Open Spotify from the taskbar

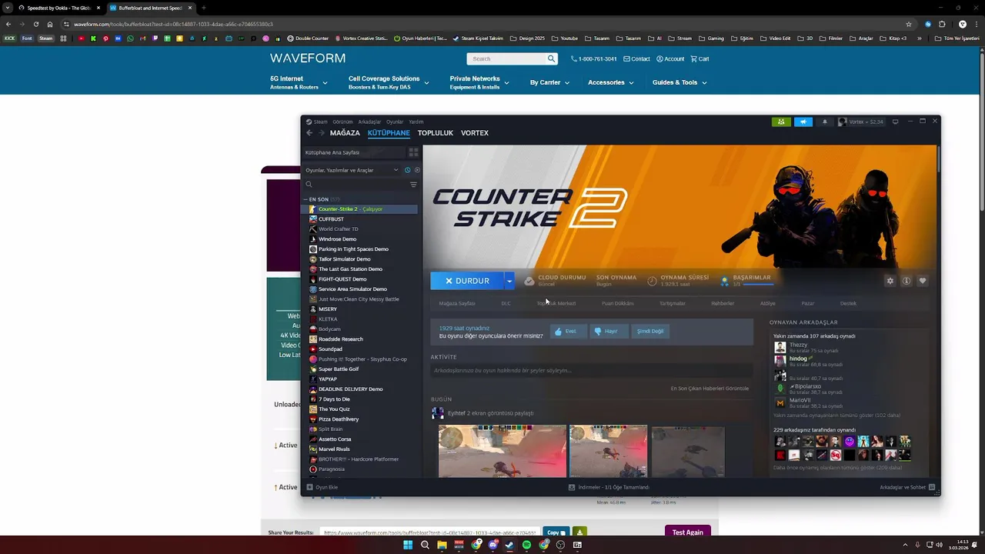(x=526, y=545)
